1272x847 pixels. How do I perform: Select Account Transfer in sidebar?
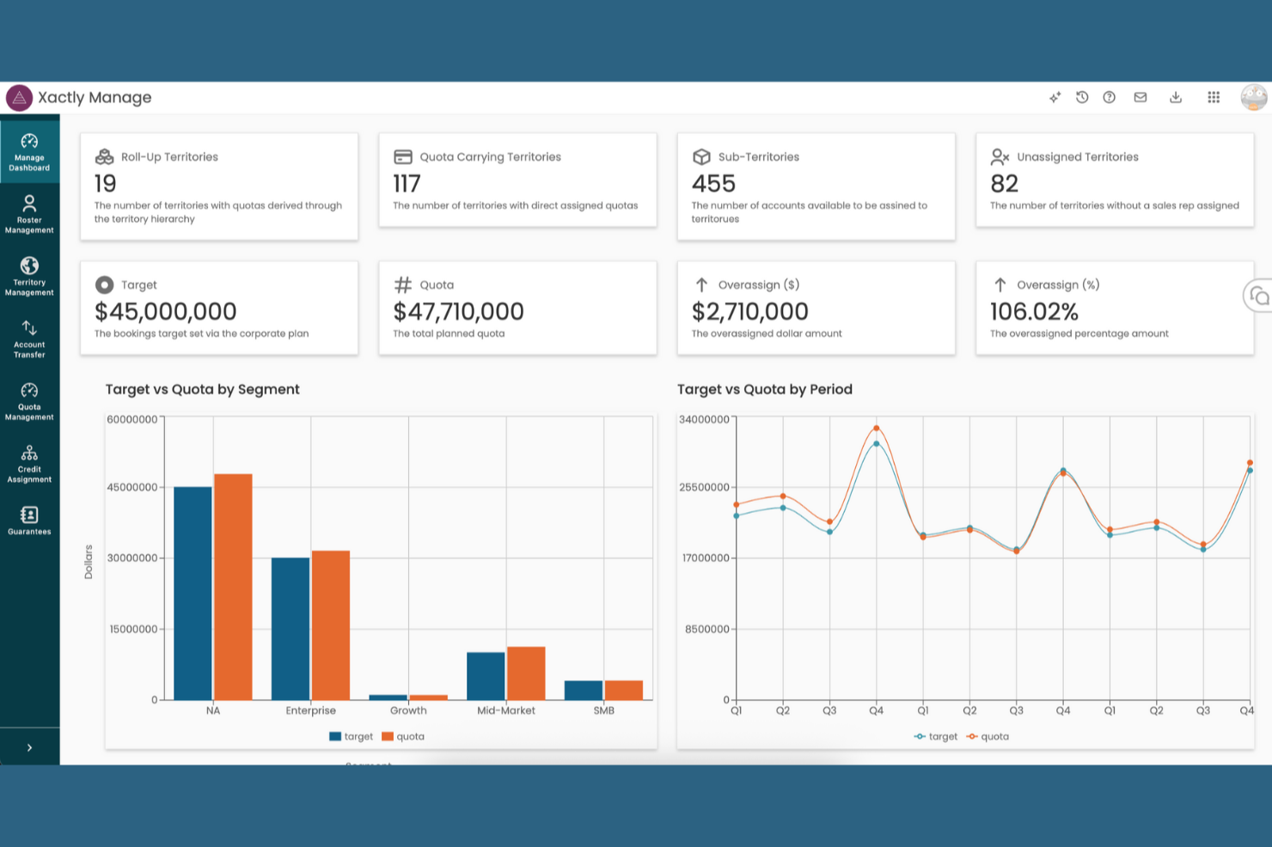click(x=29, y=338)
